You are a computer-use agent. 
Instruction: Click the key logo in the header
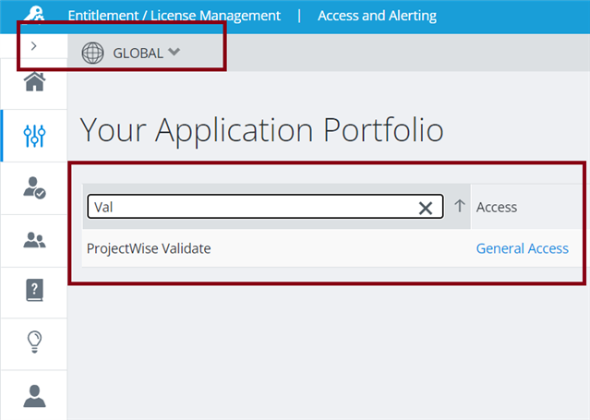[x=34, y=14]
